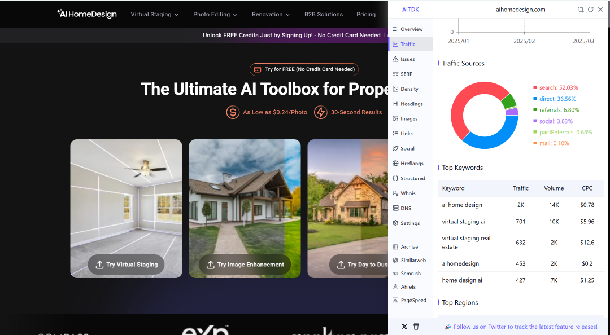Image resolution: width=610 pixels, height=335 pixels.
Task: Click the Traffic column header in keywords table
Action: tap(521, 188)
